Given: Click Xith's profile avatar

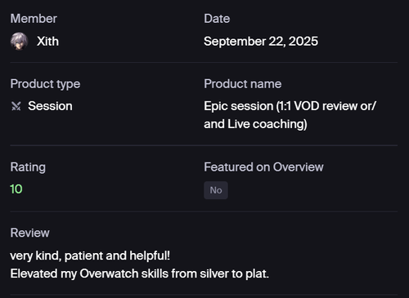Looking at the screenshot, I should 19,42.
